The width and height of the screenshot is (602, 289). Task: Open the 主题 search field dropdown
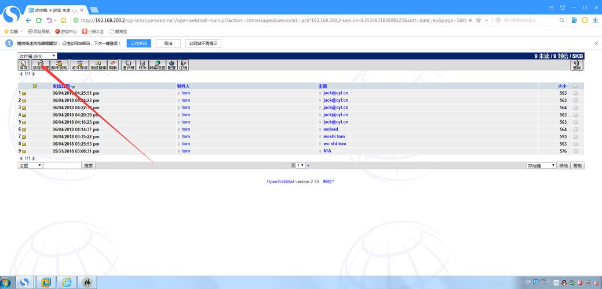30,166
